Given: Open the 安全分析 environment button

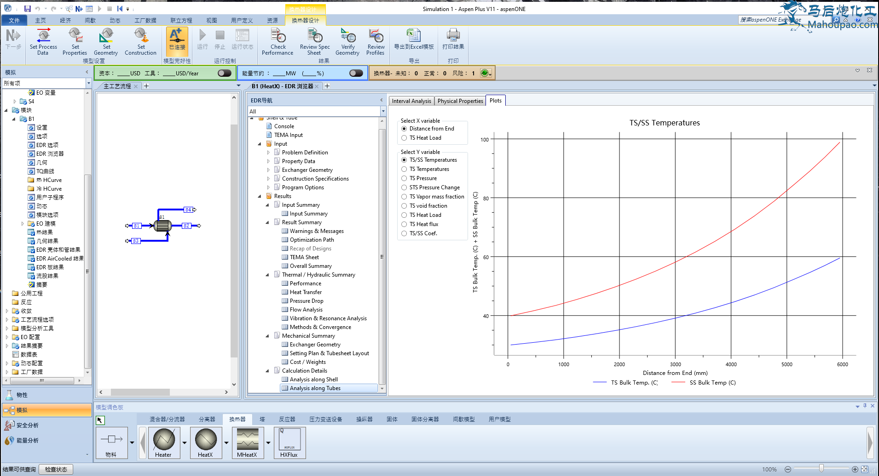Looking at the screenshot, I should point(28,425).
